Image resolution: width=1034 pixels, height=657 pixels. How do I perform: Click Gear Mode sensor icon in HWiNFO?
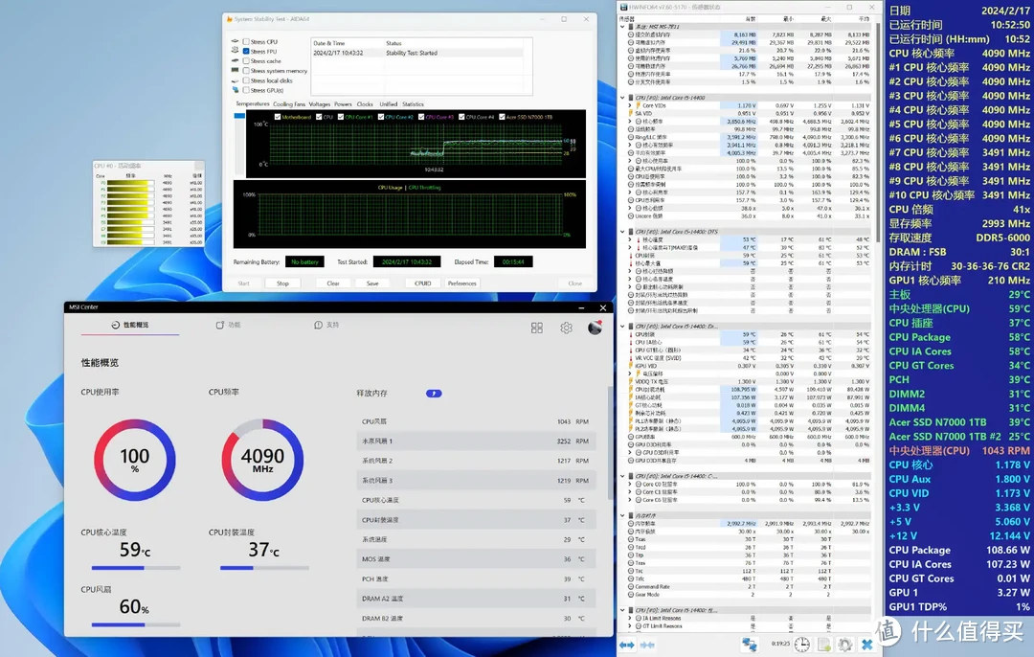[x=630, y=595]
